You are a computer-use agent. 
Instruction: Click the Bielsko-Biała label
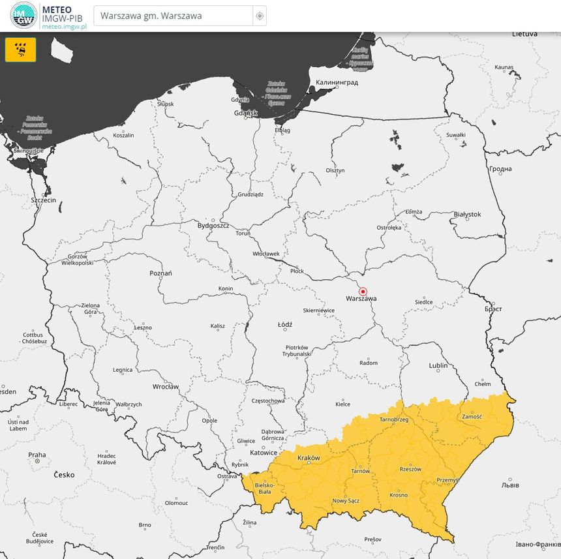265,489
